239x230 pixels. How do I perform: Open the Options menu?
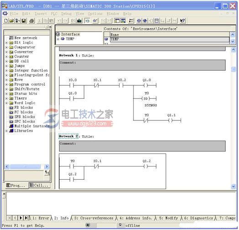pos(95,14)
